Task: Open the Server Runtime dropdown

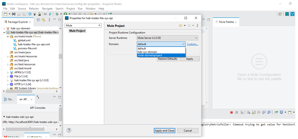Action: 168,38
